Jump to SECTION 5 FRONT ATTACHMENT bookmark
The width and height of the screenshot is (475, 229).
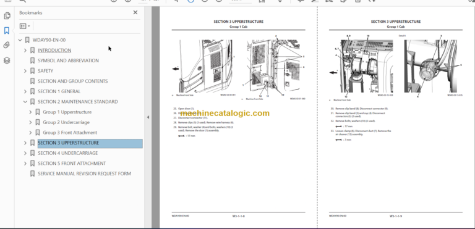pyautogui.click(x=72, y=164)
